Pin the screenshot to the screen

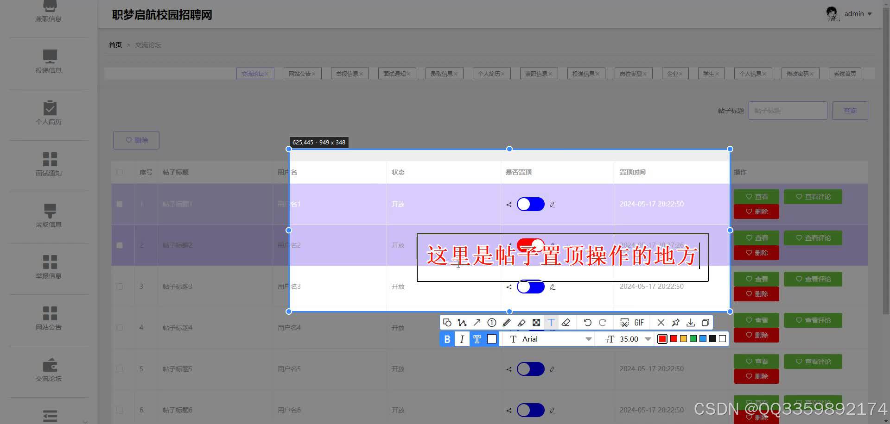[676, 323]
